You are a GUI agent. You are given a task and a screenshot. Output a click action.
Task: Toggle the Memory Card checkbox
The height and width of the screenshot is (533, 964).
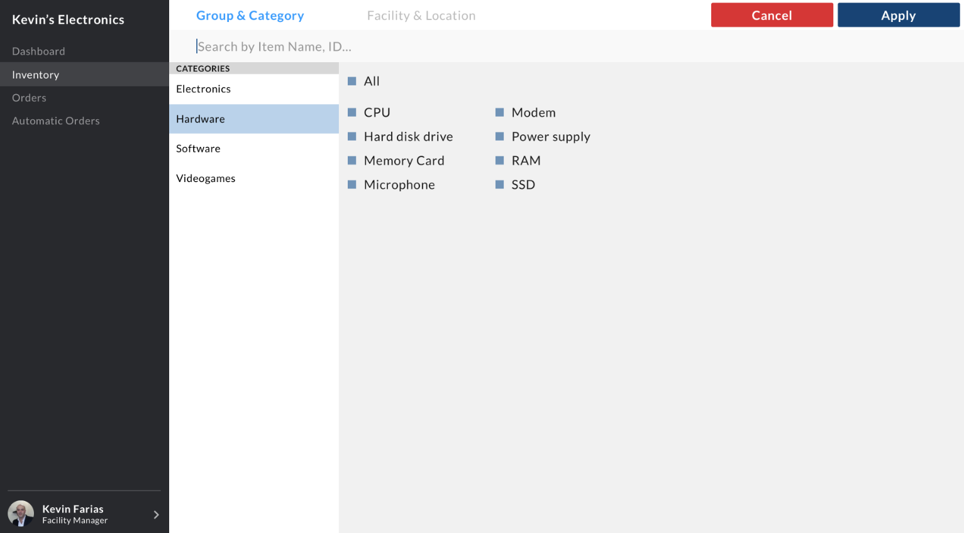click(352, 161)
